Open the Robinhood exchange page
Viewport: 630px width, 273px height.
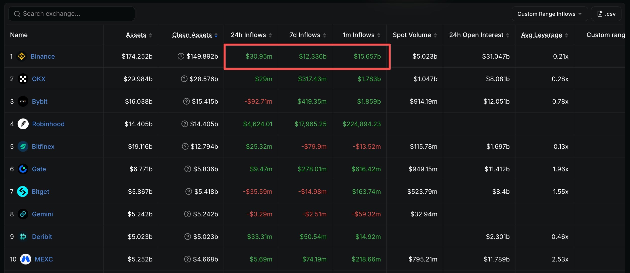pos(48,124)
